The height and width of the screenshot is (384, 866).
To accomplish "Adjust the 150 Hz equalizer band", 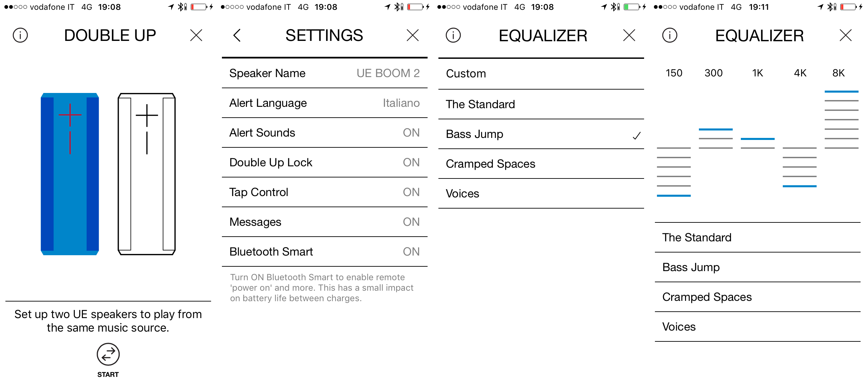I will [x=674, y=195].
